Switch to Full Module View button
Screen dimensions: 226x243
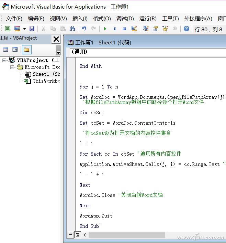78,235
